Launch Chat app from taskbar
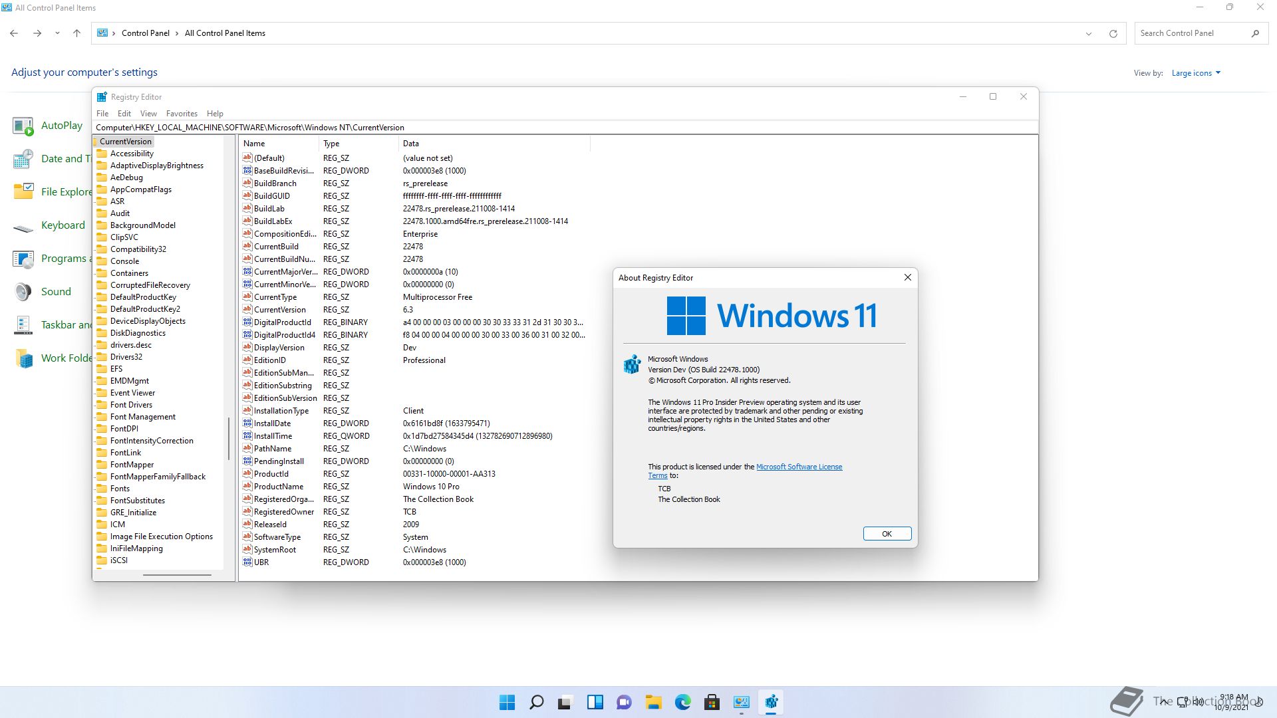The image size is (1277, 718). 624,702
